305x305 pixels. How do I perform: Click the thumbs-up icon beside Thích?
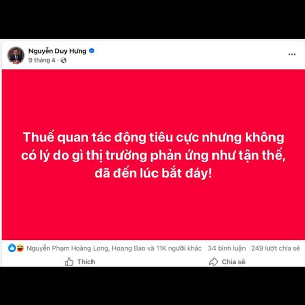(x=69, y=262)
